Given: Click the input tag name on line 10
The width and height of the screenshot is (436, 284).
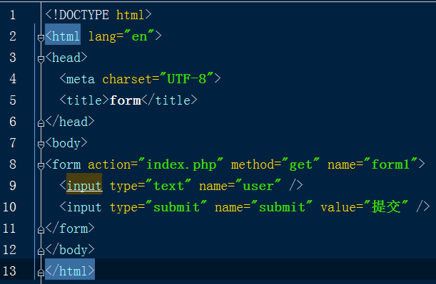Looking at the screenshot, I should click(84, 207).
